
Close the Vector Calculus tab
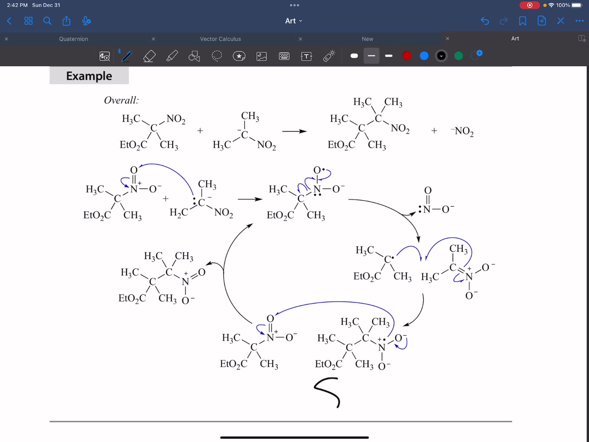153,39
